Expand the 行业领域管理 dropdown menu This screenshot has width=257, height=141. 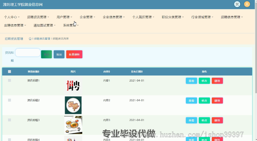click(x=202, y=17)
